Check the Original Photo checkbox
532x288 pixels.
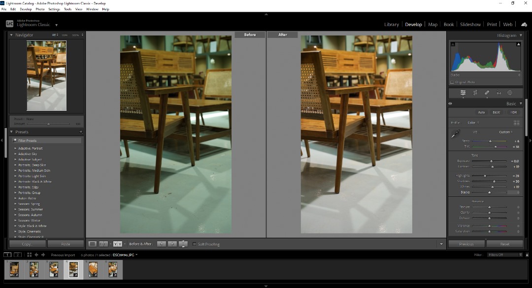click(452, 82)
